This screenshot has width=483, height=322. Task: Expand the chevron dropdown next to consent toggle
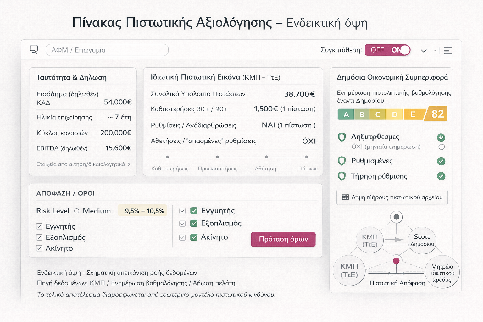(x=424, y=51)
